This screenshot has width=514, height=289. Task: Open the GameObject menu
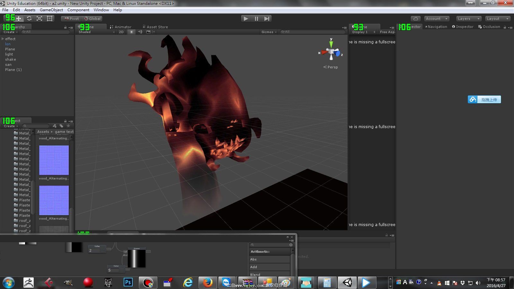point(51,10)
